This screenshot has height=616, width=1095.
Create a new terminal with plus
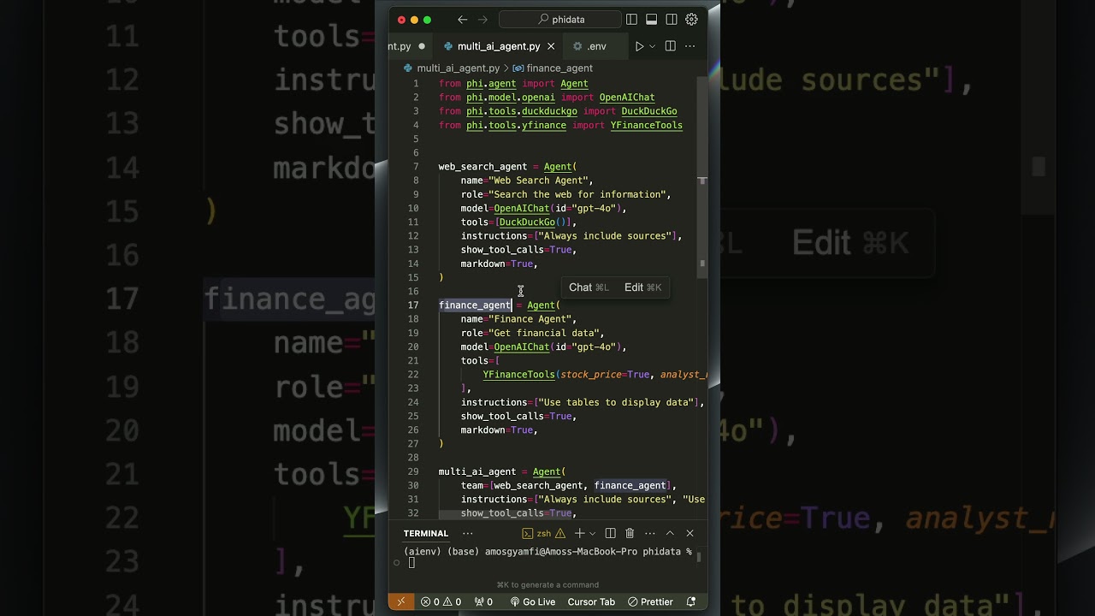pyautogui.click(x=579, y=533)
